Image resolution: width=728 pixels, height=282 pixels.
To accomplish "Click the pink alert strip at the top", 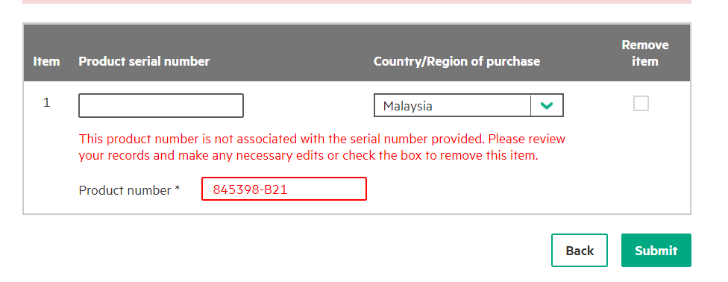I will pyautogui.click(x=357, y=1).
